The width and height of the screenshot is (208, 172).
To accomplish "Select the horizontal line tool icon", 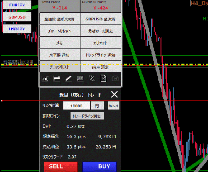I will (57, 79).
